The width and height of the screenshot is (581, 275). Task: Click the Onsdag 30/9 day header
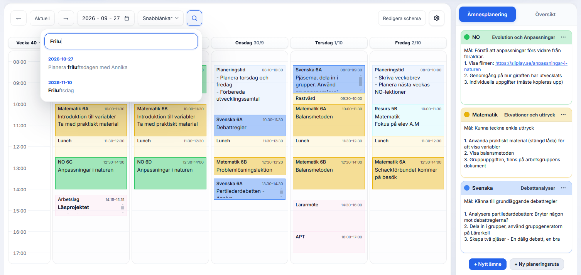(x=250, y=43)
